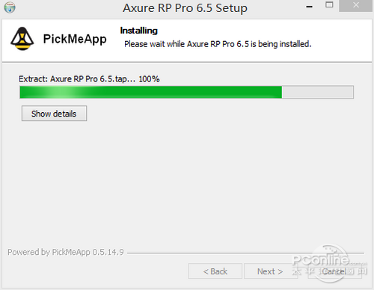Click the unfilled grey part of progress bar
The image size is (374, 290).
(x=318, y=92)
